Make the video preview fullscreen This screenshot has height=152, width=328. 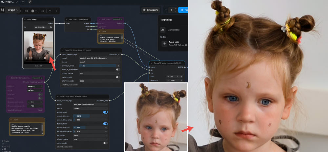coord(45,58)
